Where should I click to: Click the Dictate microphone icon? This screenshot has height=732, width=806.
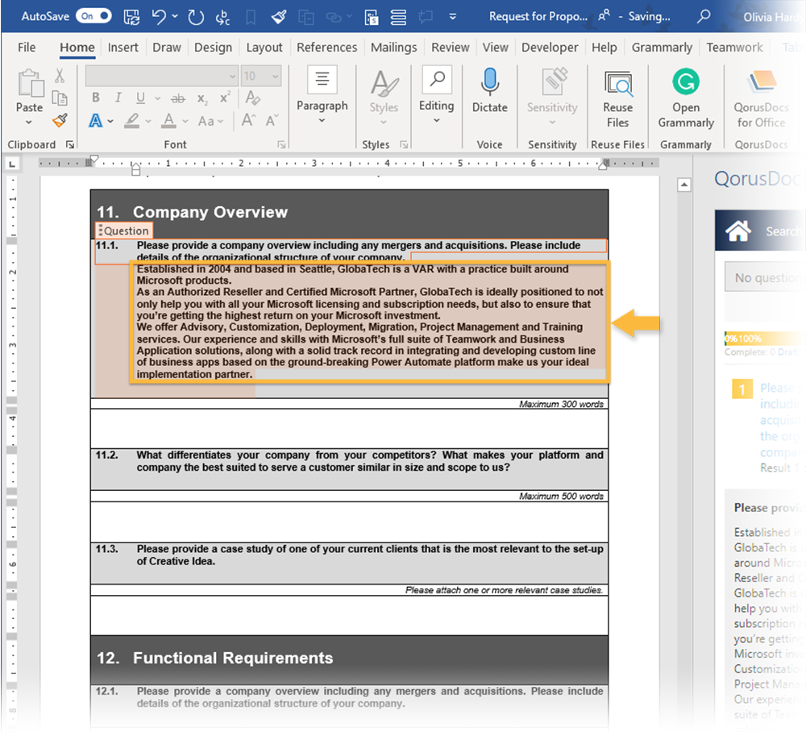[x=490, y=82]
